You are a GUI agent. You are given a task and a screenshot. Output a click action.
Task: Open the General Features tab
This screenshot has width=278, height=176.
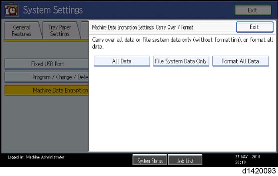[22, 30]
